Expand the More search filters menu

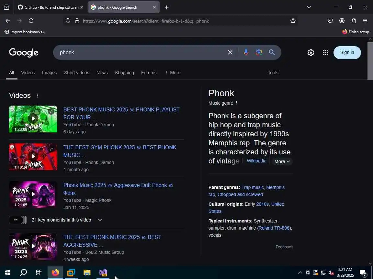tap(173, 73)
